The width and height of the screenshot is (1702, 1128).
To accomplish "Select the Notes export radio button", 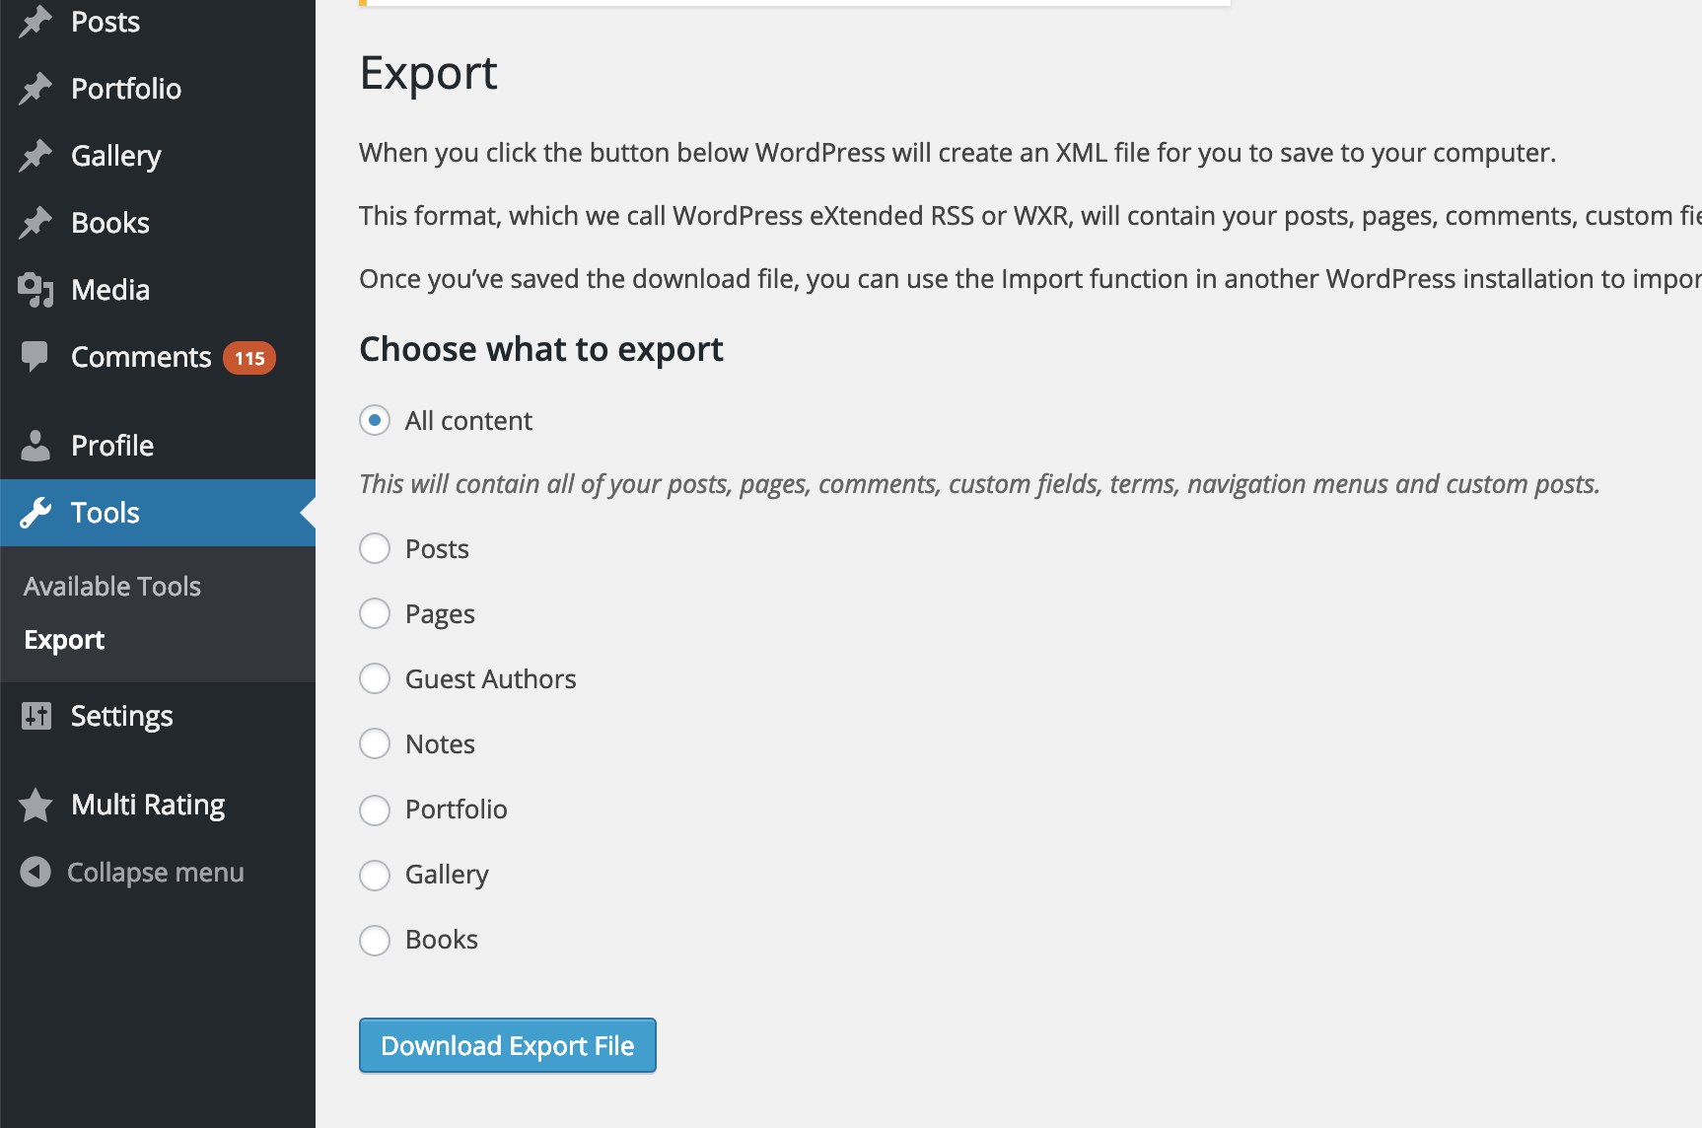I will pyautogui.click(x=375, y=743).
